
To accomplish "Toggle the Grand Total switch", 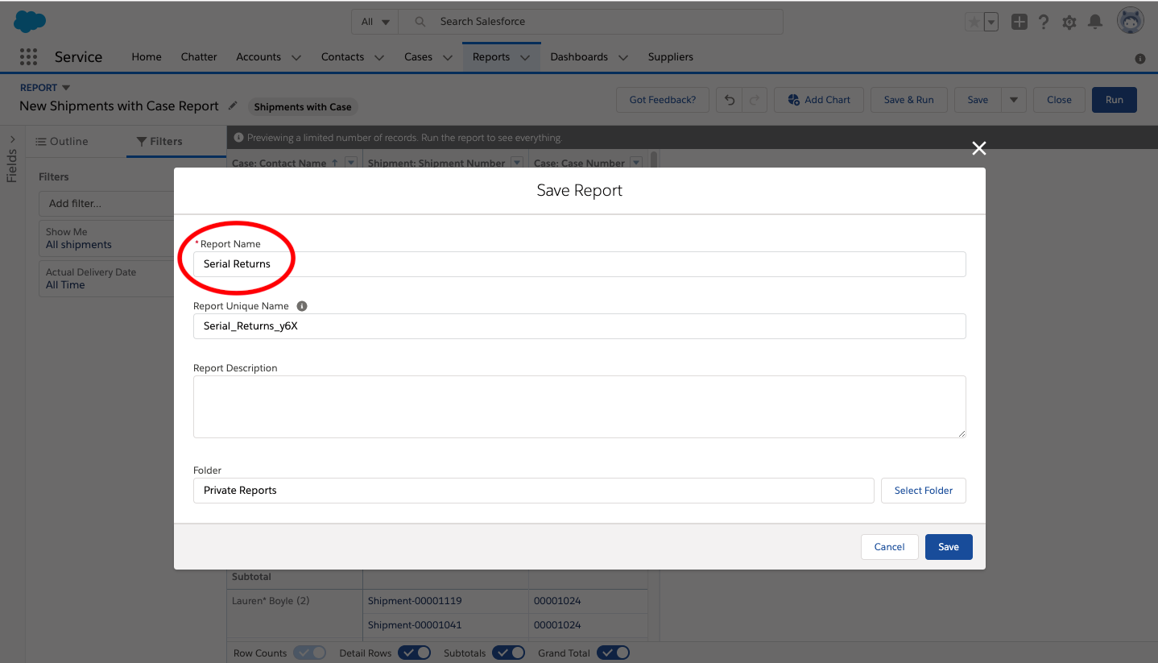I will click(x=613, y=653).
